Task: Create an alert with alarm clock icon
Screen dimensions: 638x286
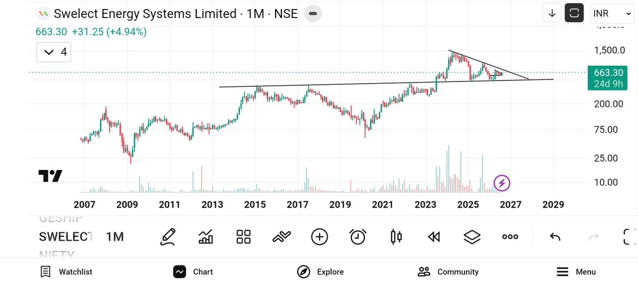Action: tap(358, 236)
